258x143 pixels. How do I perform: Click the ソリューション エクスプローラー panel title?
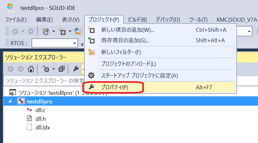click(36, 57)
